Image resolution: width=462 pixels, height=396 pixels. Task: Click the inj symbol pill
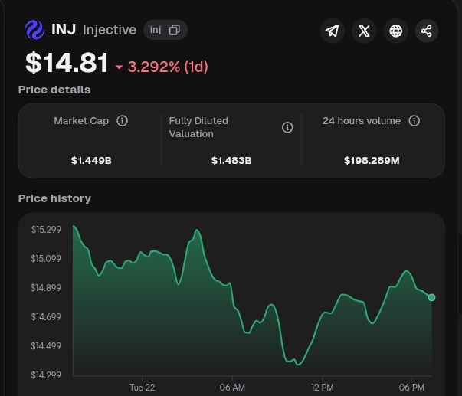coord(165,30)
